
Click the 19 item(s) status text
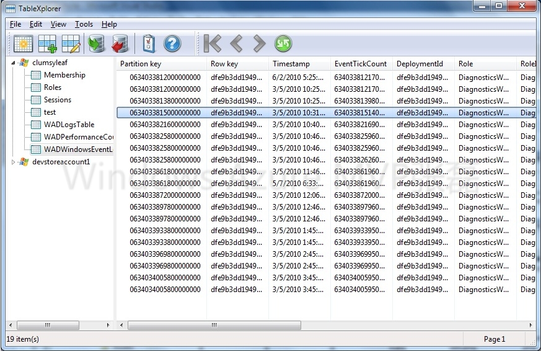[23, 339]
